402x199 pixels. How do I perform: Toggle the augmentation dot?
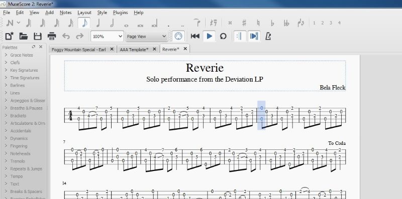(x=168, y=26)
